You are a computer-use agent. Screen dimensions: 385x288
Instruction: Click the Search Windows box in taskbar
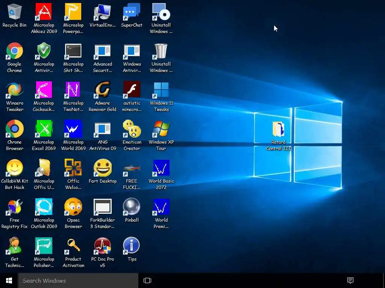tap(78, 280)
